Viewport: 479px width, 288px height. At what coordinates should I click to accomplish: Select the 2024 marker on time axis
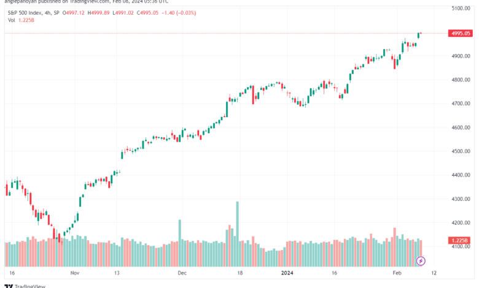[287, 273]
